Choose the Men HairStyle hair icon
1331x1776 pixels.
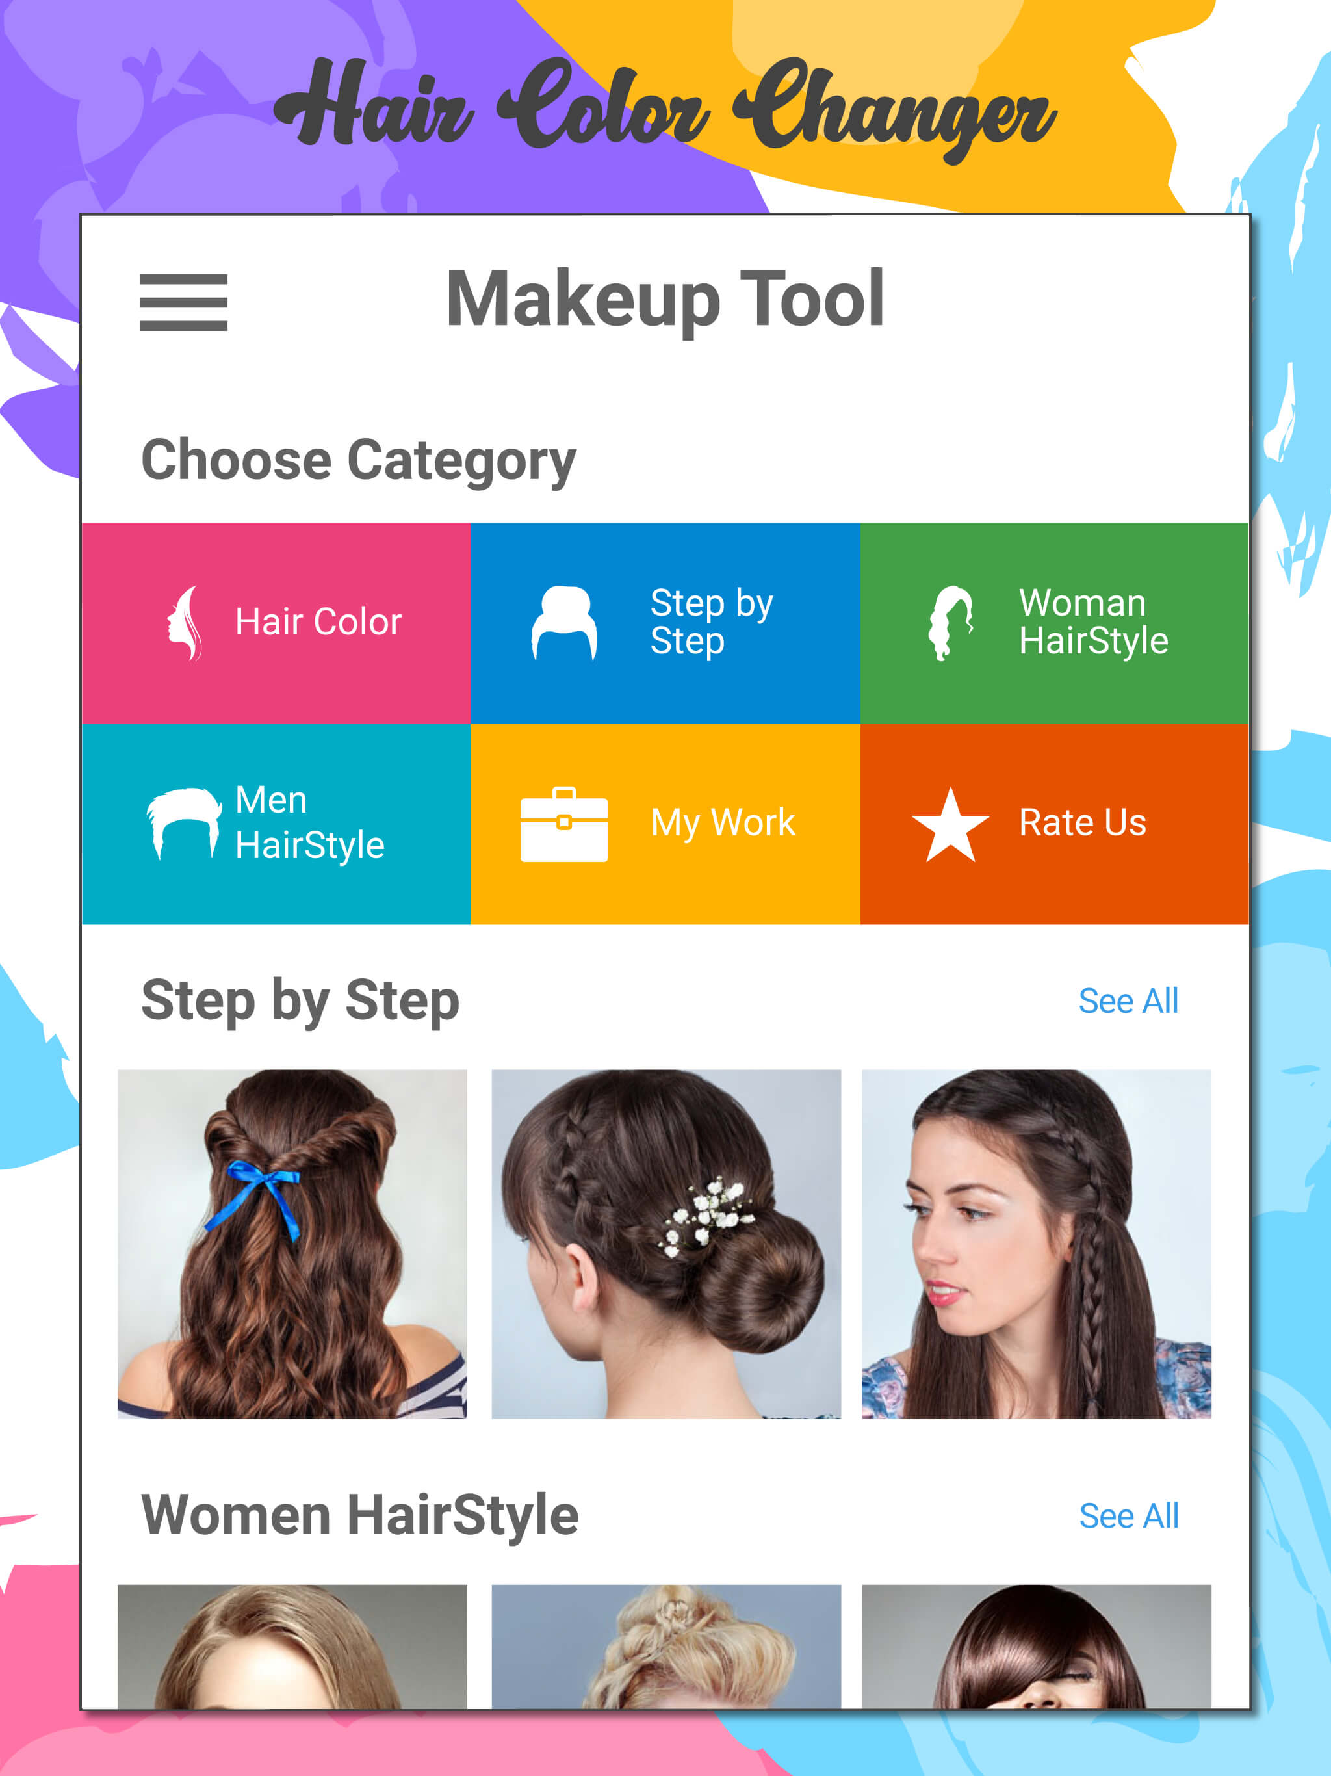pos(184,823)
